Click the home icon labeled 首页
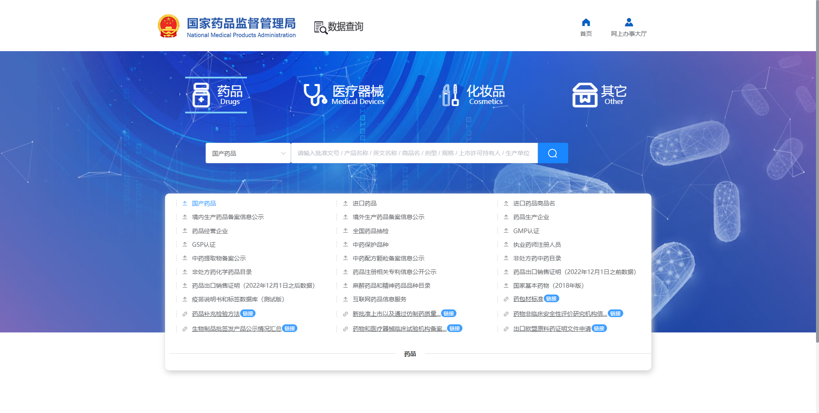 tap(586, 23)
